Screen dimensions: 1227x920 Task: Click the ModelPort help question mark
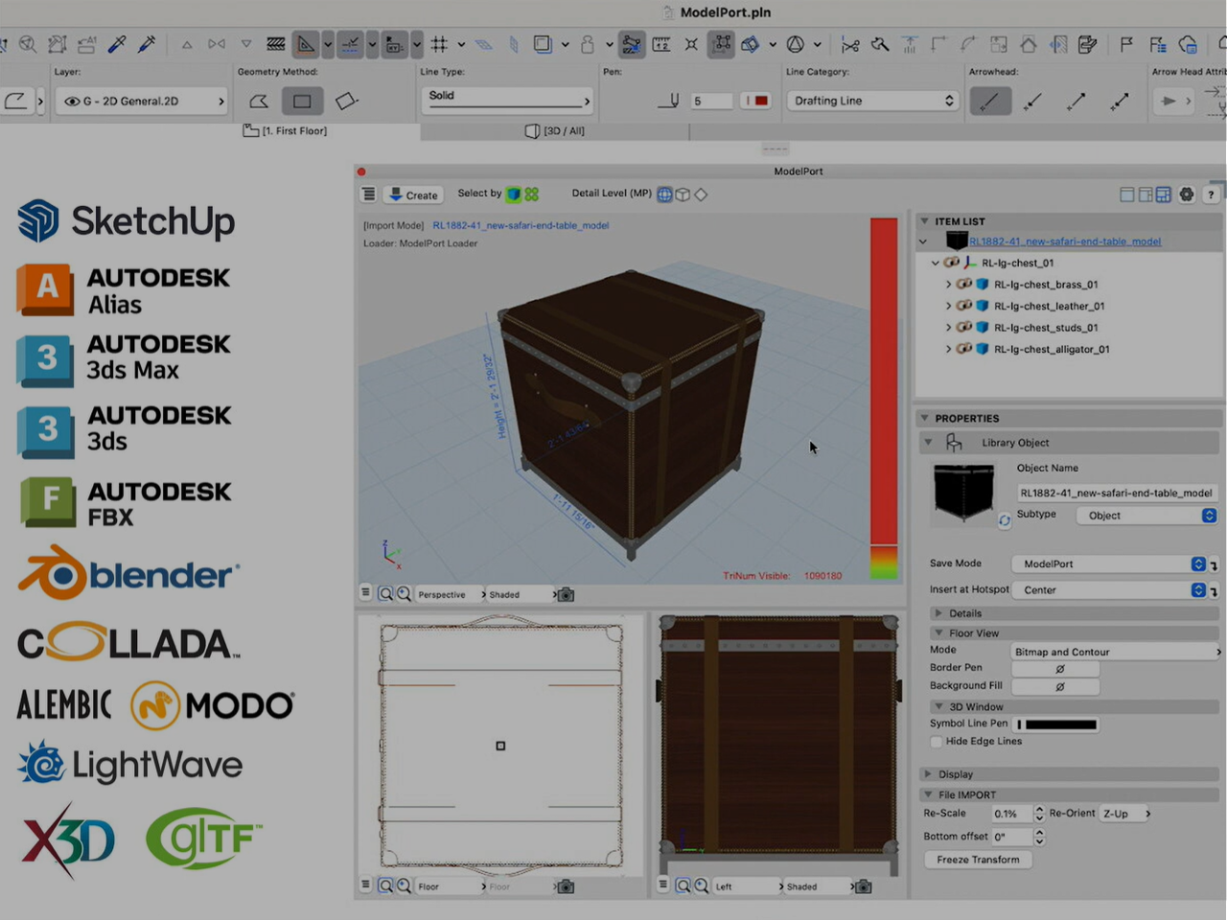pyautogui.click(x=1211, y=195)
